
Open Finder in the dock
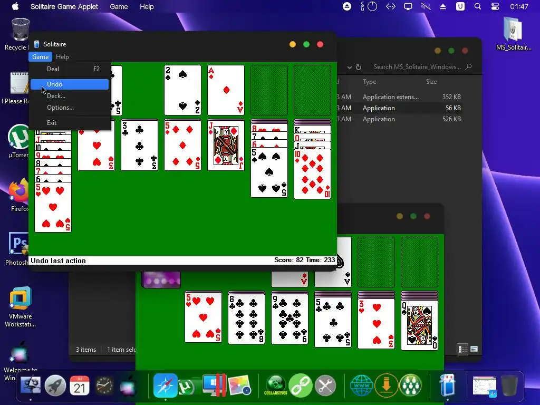(31, 385)
